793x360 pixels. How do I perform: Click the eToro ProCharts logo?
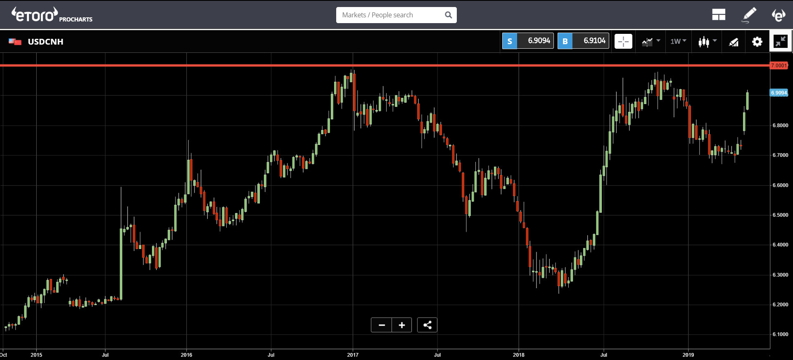[52, 15]
